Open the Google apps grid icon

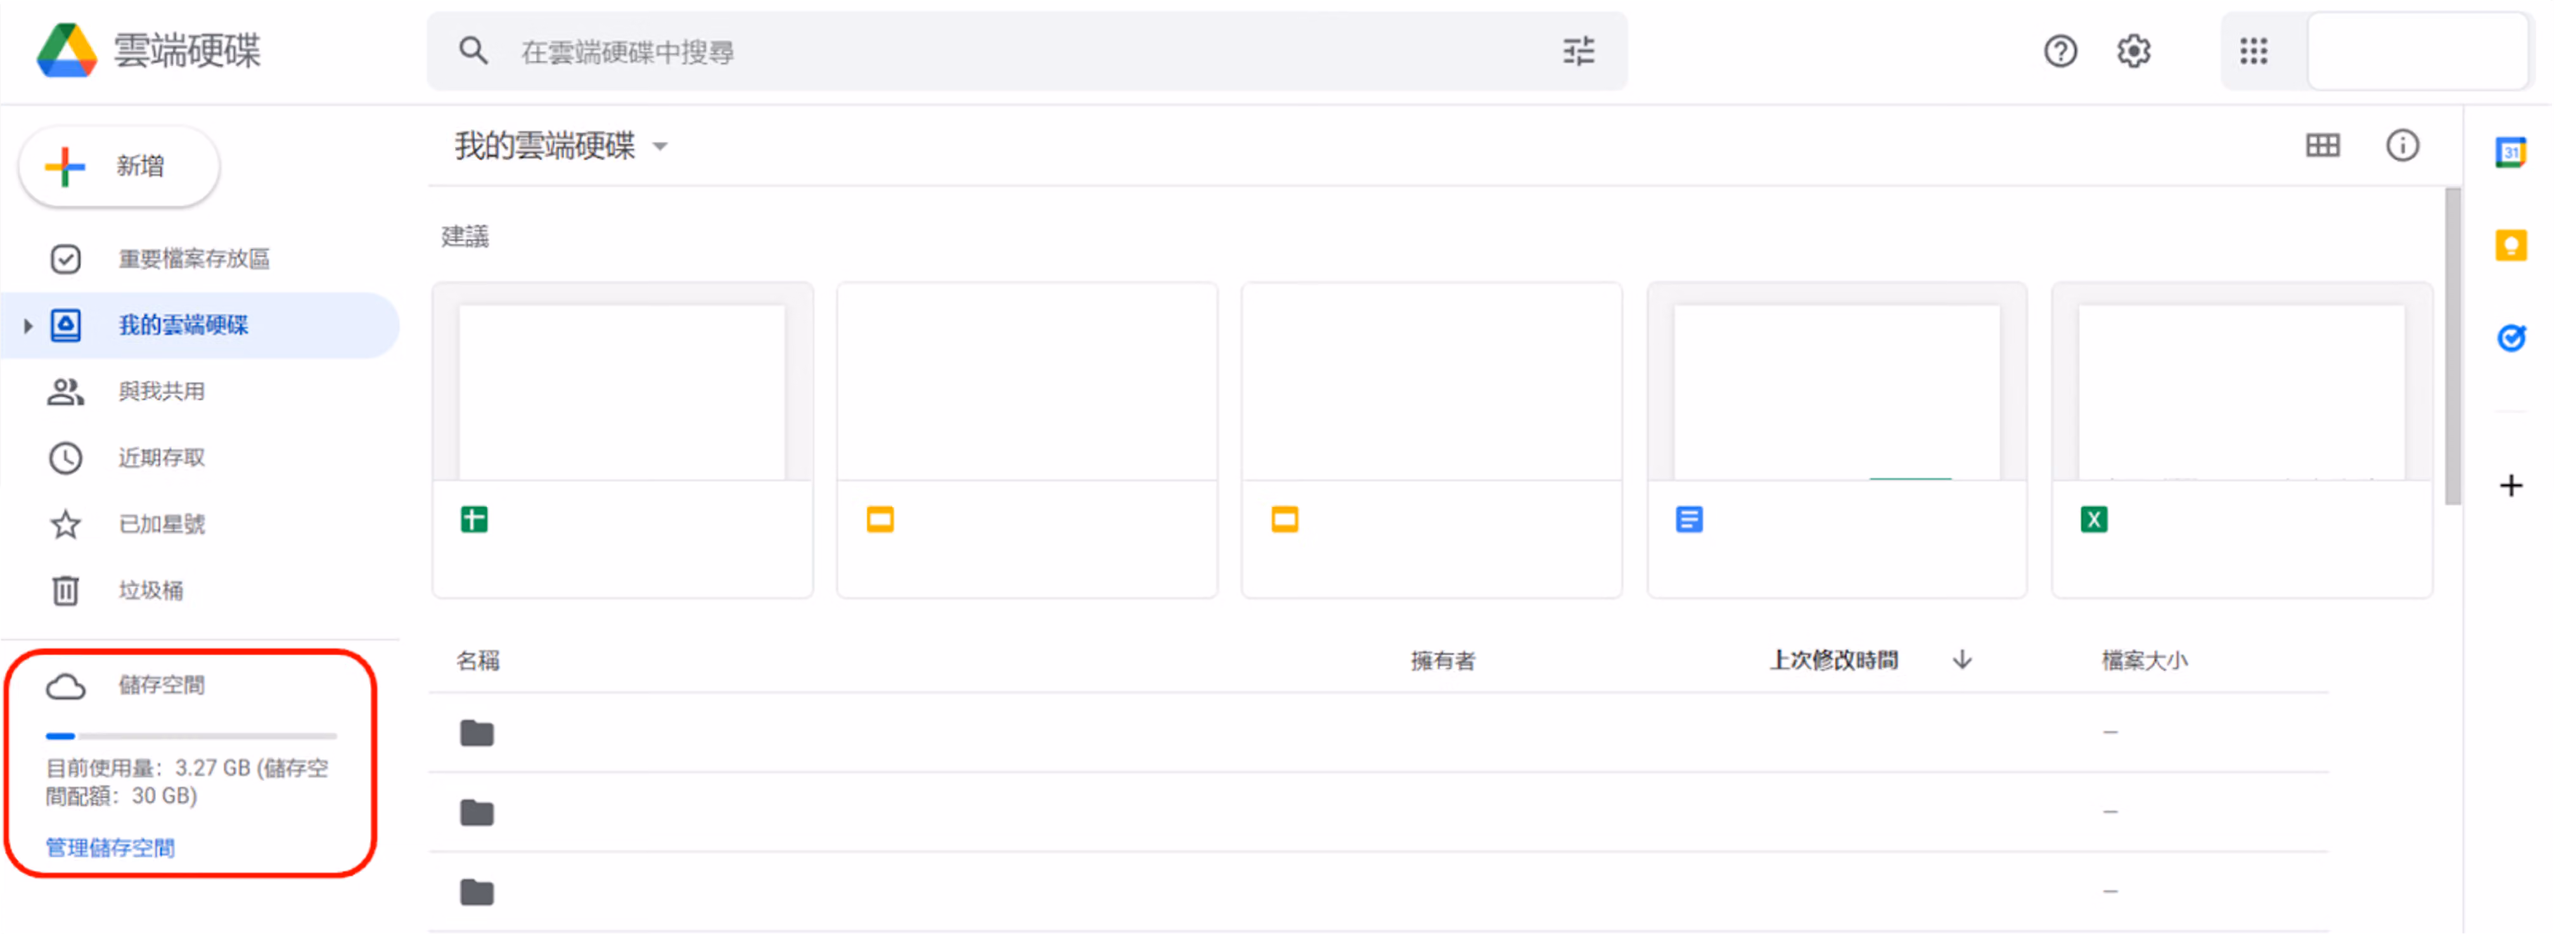pyautogui.click(x=2254, y=51)
